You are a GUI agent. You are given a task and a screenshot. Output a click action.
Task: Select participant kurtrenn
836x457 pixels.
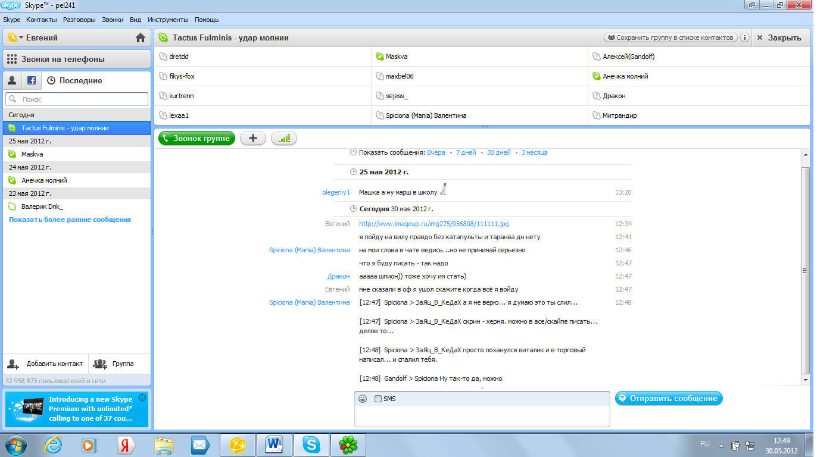(x=262, y=96)
